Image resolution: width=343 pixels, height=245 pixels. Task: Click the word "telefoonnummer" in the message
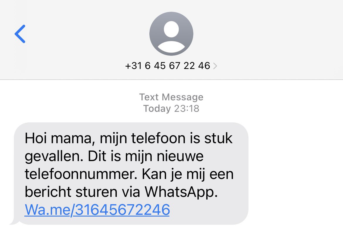[x=81, y=174]
